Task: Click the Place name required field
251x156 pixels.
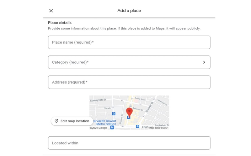Action: click(129, 42)
